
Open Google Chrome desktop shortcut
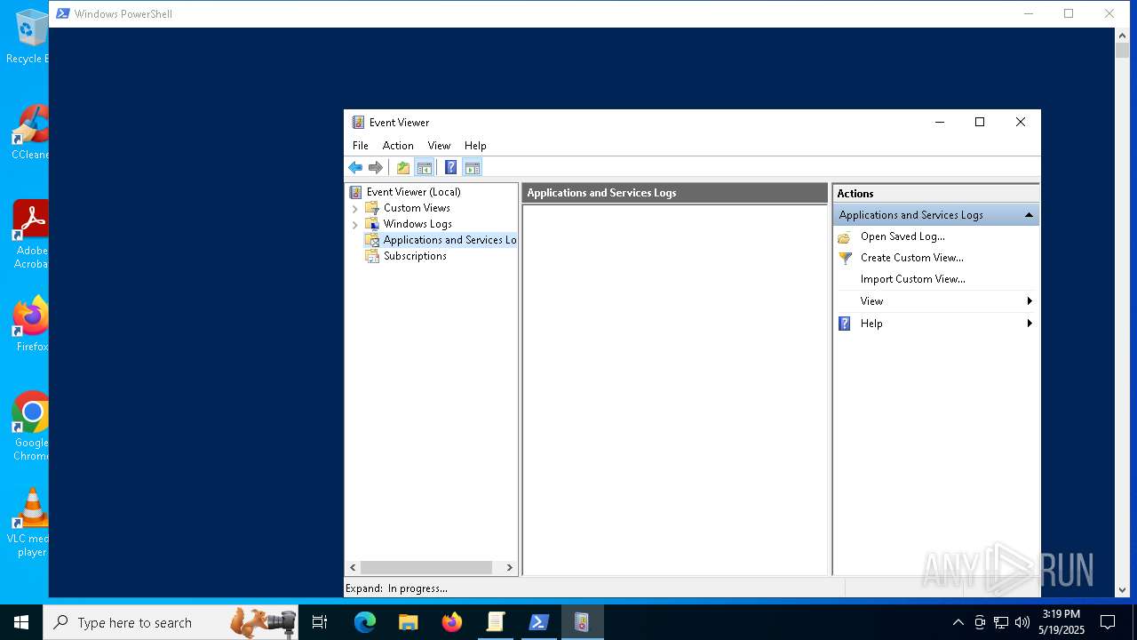31,426
